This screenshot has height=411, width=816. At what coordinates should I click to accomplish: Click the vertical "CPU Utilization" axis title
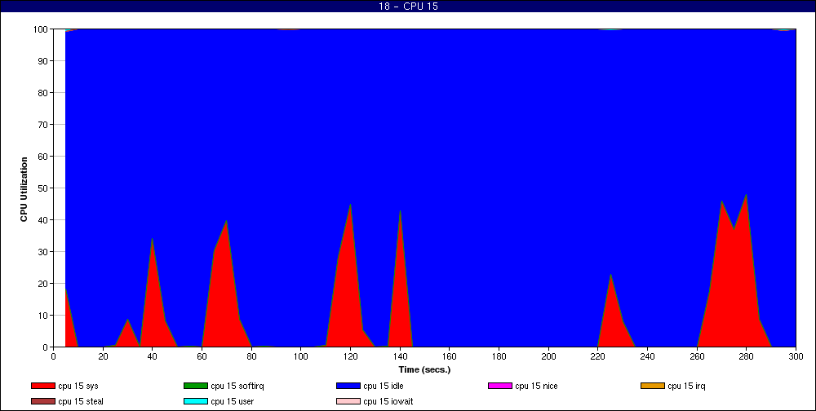coord(24,188)
